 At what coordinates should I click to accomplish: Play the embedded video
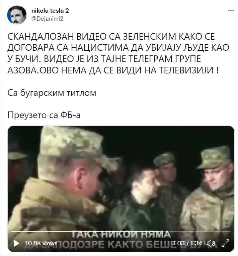click(16, 243)
